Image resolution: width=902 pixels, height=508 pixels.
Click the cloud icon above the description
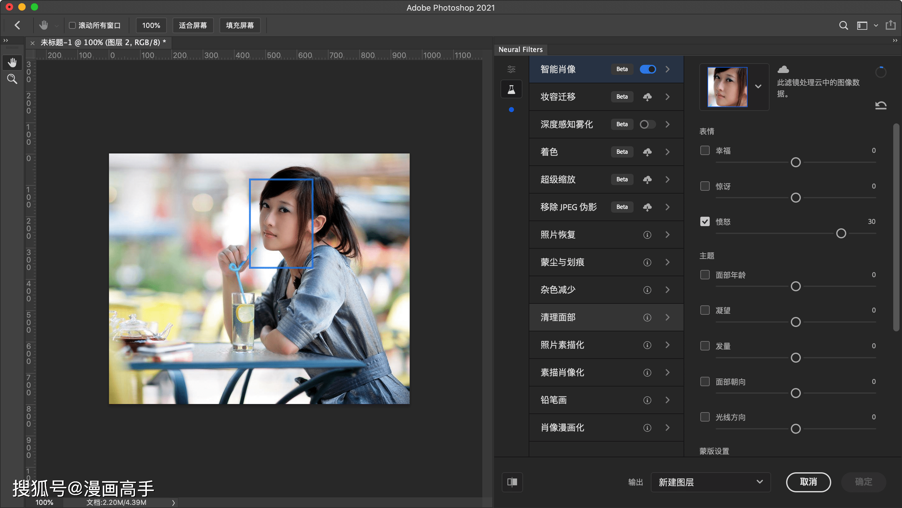pyautogui.click(x=783, y=69)
